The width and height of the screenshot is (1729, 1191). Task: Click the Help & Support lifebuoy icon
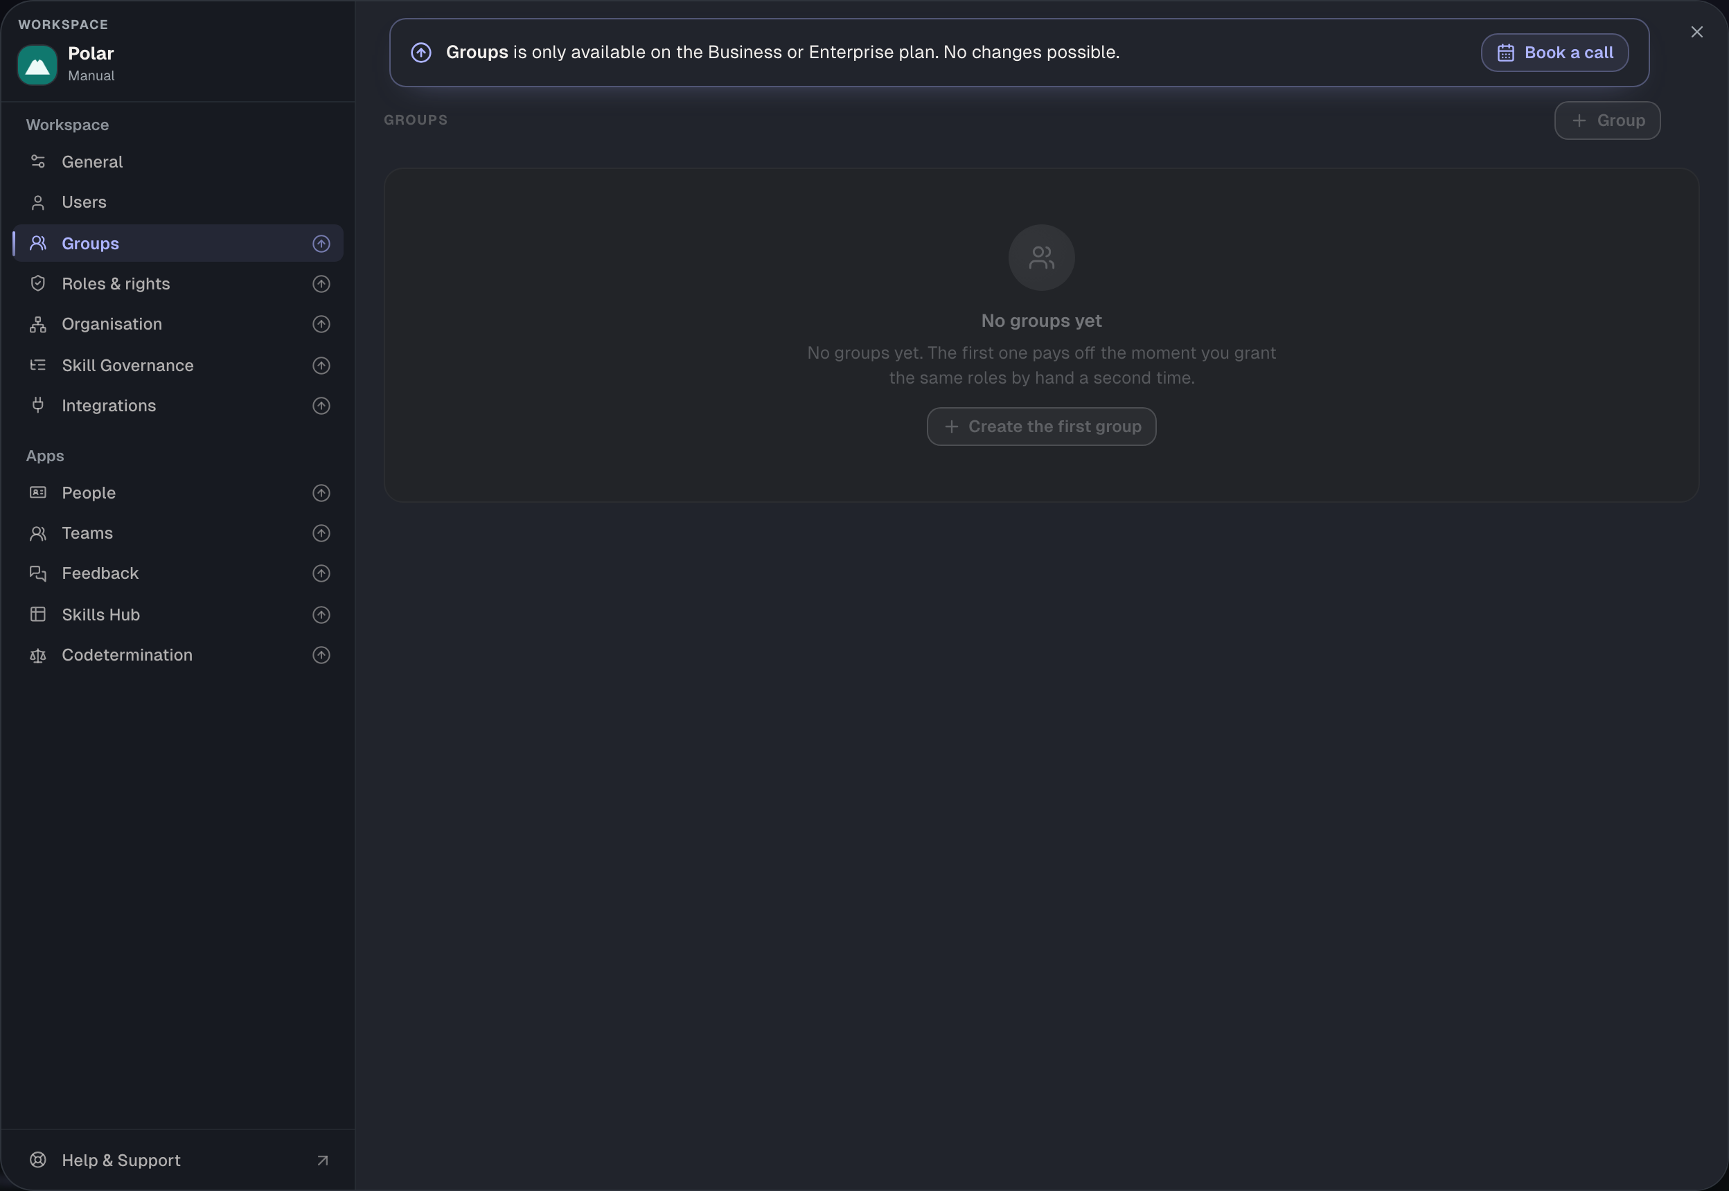tap(38, 1160)
